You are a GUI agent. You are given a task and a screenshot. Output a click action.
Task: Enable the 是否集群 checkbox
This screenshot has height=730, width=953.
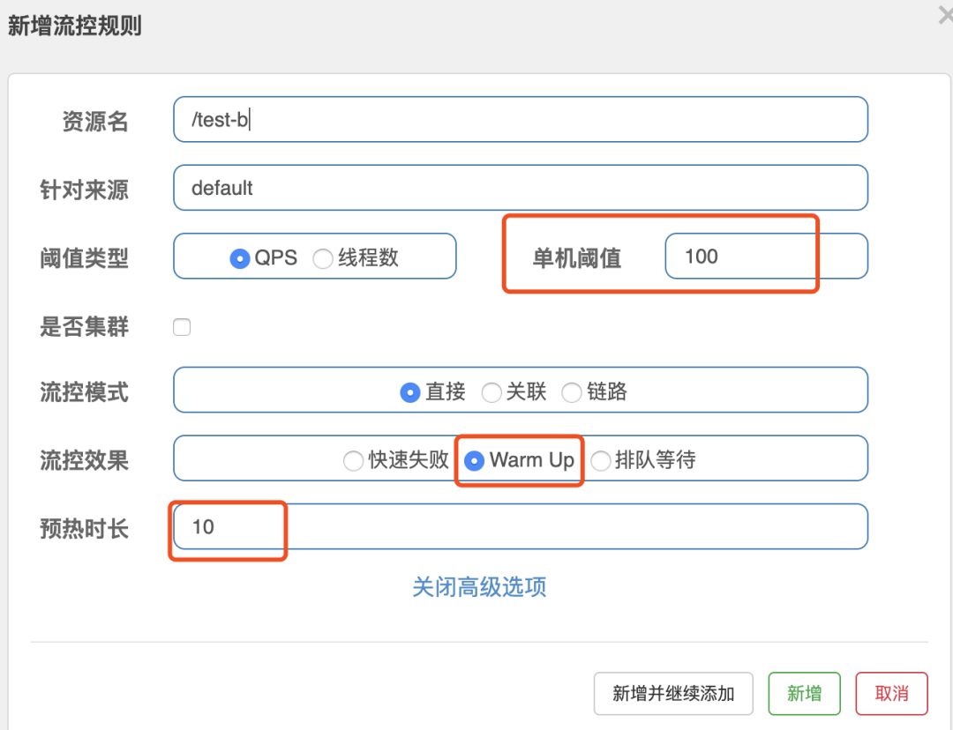(x=182, y=328)
